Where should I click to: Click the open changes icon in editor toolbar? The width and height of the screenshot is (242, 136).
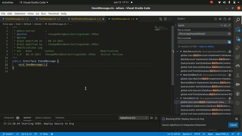tap(161, 19)
